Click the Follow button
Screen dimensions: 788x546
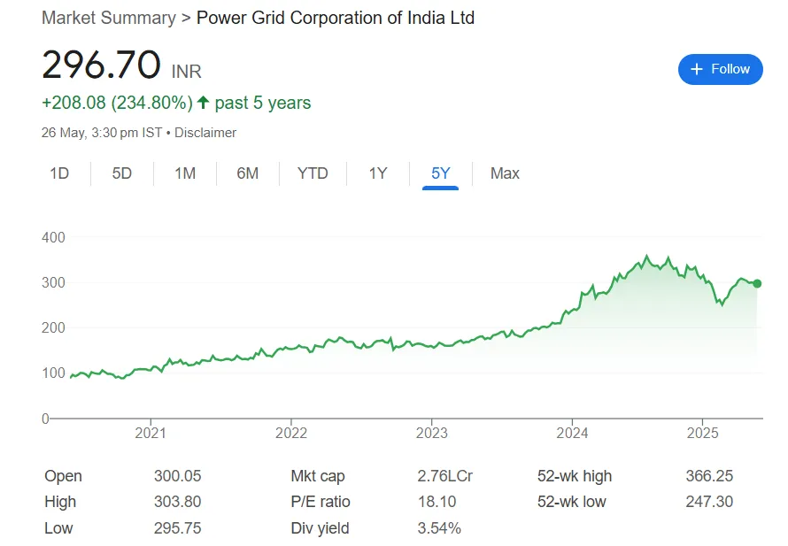click(720, 69)
